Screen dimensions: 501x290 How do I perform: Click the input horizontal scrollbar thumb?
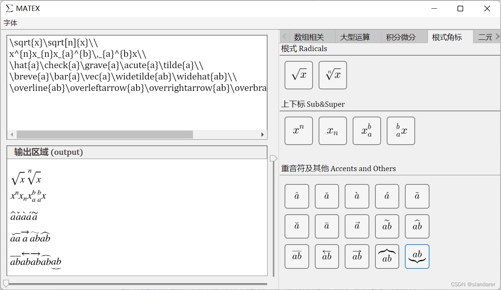105,135
